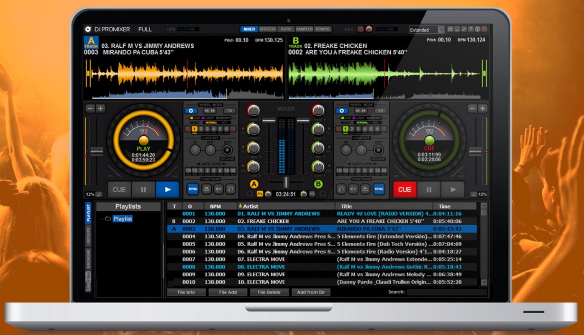Screen dimensions: 584x335
Task: Click the reverse loop arrow icon on deck B
Action: point(341,189)
